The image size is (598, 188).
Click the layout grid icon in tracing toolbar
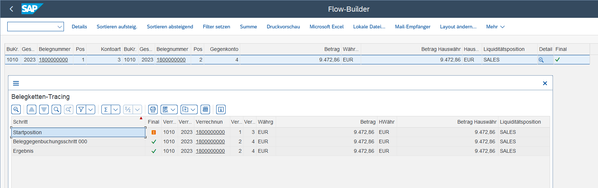pyautogui.click(x=205, y=109)
